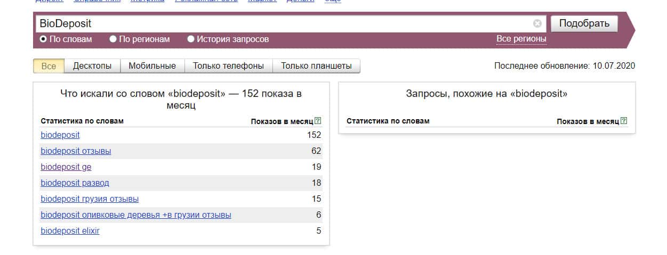The image size is (667, 255).
Task: Click right table Показов в месяц header
Action: tap(588, 121)
